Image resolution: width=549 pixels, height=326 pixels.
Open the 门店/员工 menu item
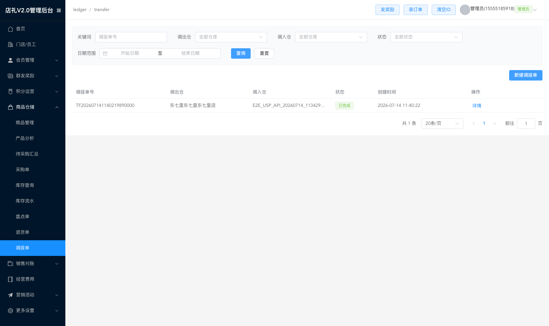pos(33,44)
